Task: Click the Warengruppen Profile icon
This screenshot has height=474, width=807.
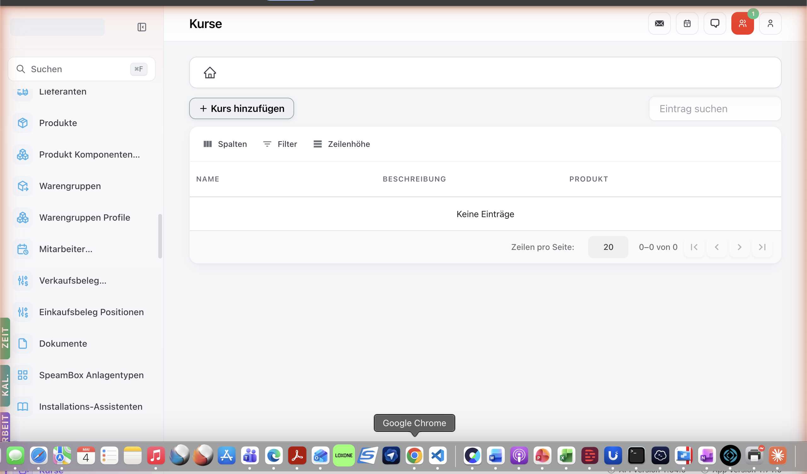Action: (23, 217)
